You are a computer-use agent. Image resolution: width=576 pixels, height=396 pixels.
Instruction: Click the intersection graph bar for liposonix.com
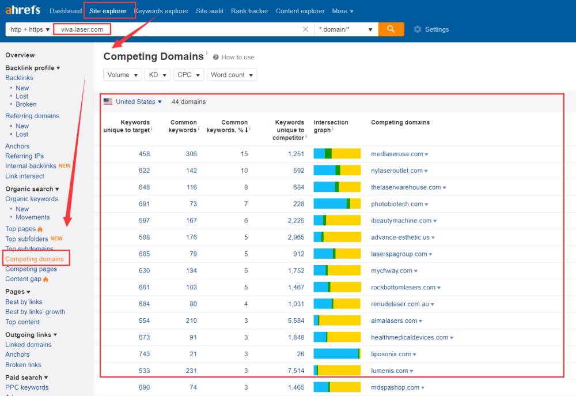[x=337, y=354]
